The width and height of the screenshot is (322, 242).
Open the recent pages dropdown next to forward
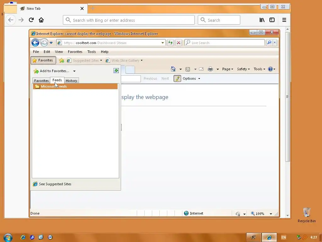[51, 43]
